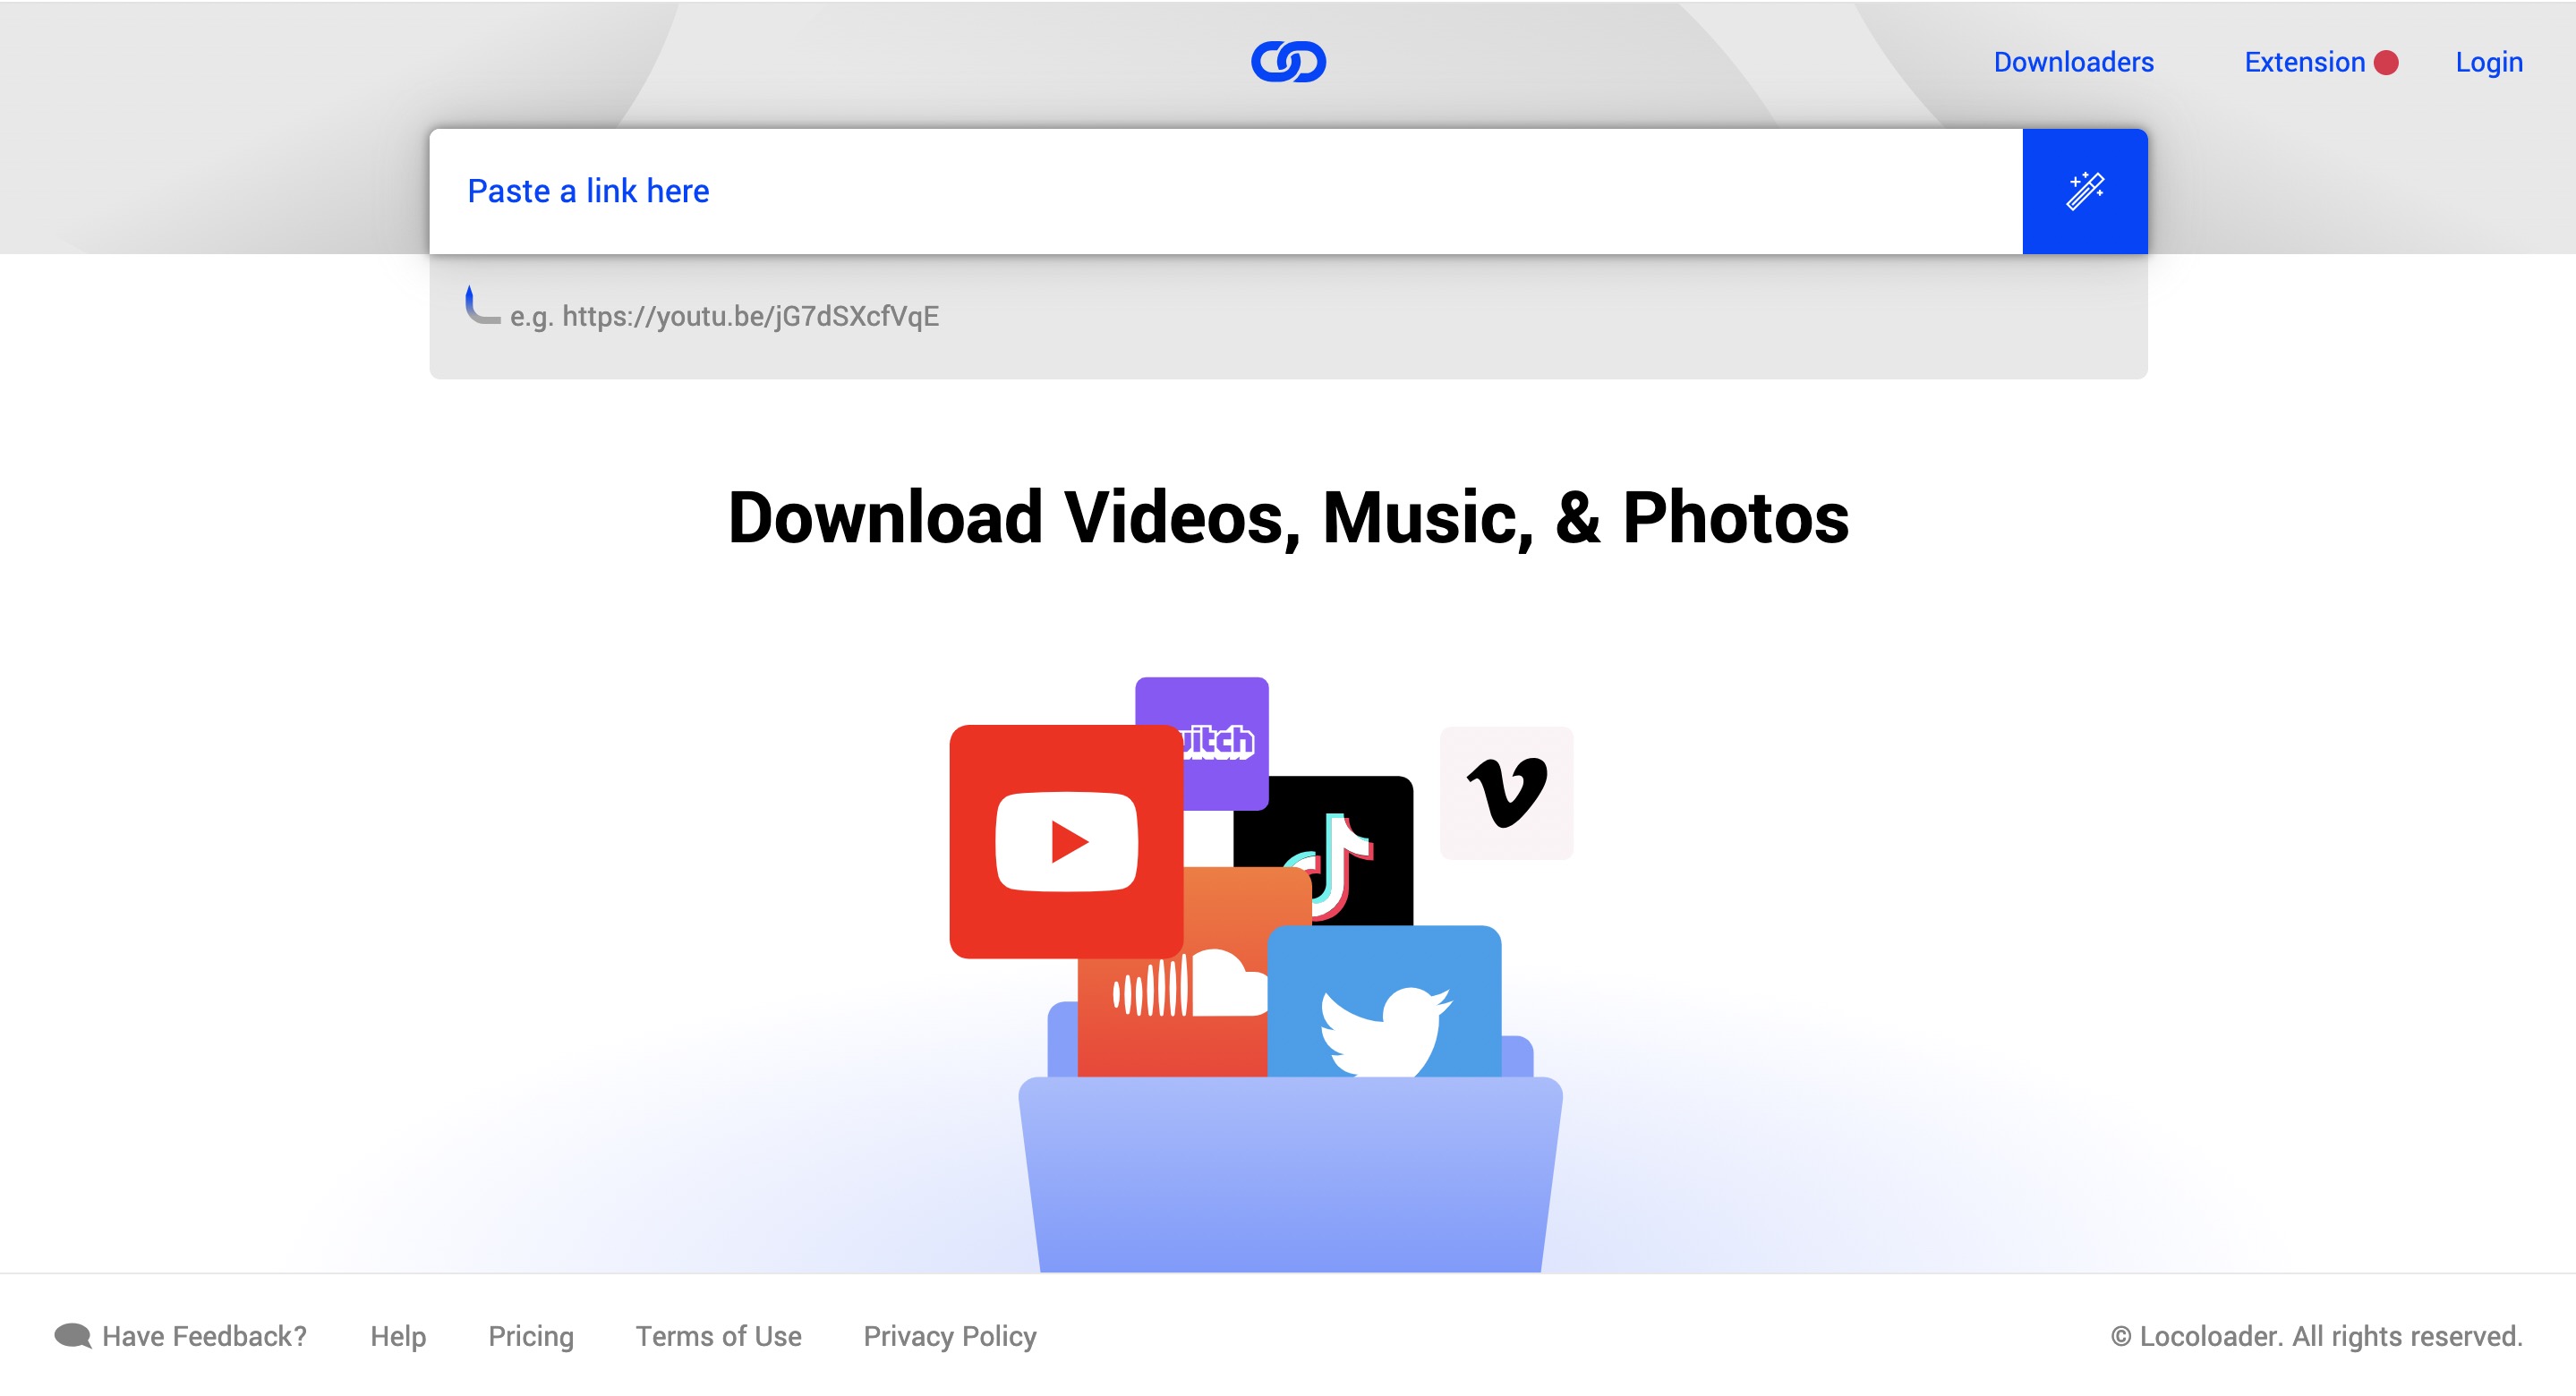Click the Login link
2576x1396 pixels.
[2489, 62]
